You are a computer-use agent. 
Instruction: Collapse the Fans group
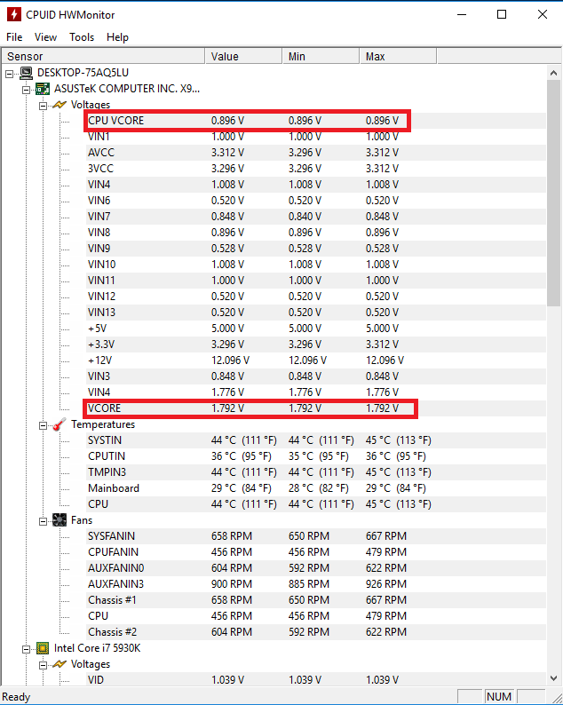tap(43, 521)
